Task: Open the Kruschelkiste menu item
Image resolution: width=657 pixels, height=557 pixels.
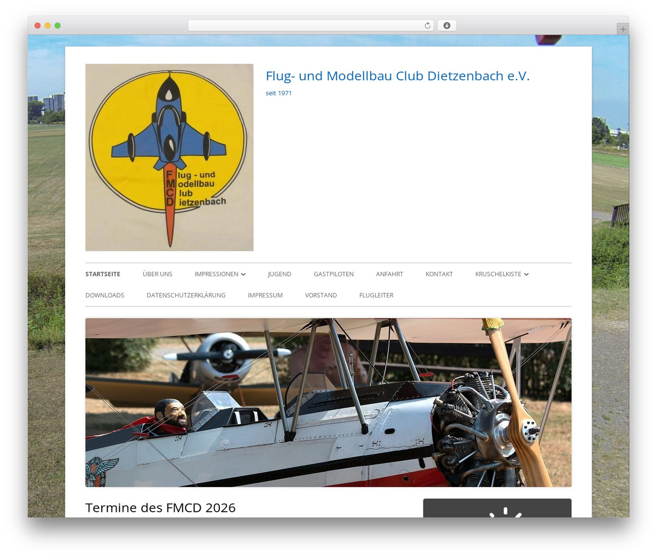Action: (x=498, y=274)
